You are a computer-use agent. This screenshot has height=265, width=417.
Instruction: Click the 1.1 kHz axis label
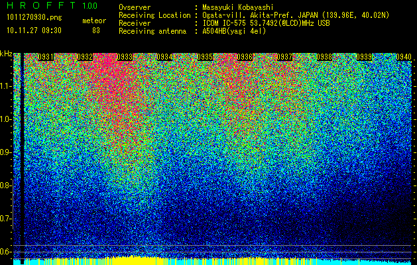pos(6,86)
